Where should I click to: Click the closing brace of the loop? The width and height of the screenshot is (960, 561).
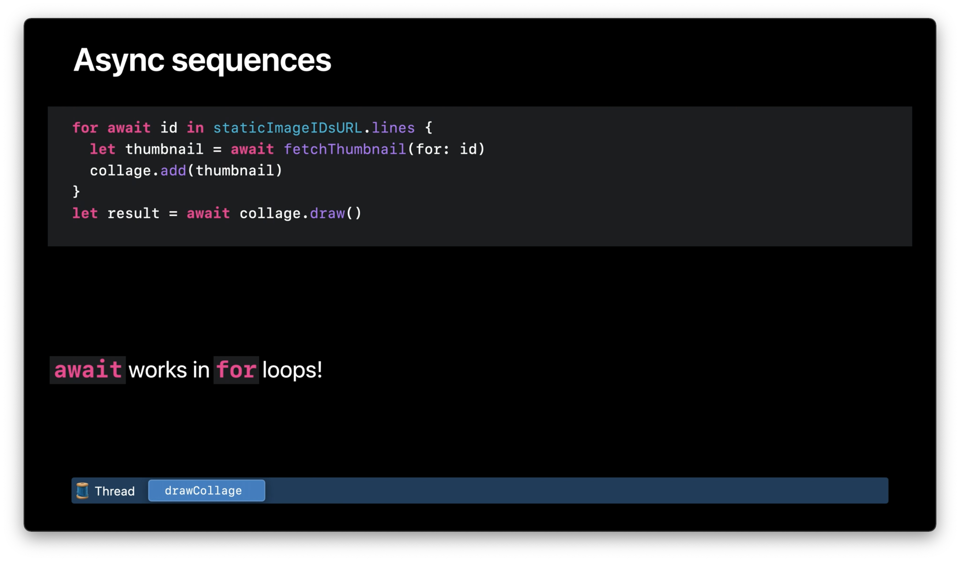(76, 191)
